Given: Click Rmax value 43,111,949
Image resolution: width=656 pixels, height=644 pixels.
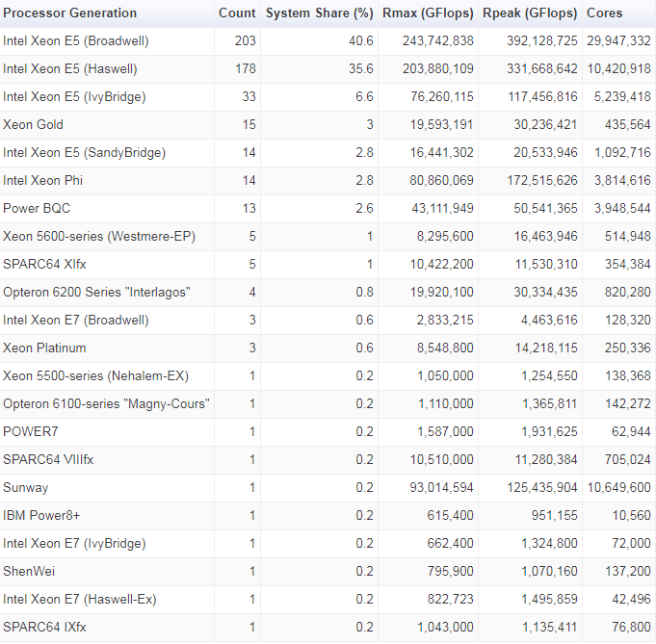Looking at the screenshot, I should [443, 209].
